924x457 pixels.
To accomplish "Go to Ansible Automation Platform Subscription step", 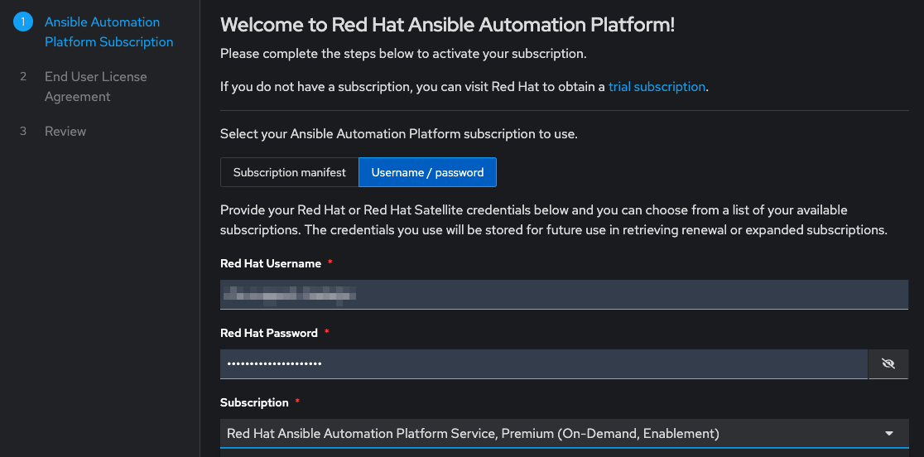I will click(x=109, y=31).
